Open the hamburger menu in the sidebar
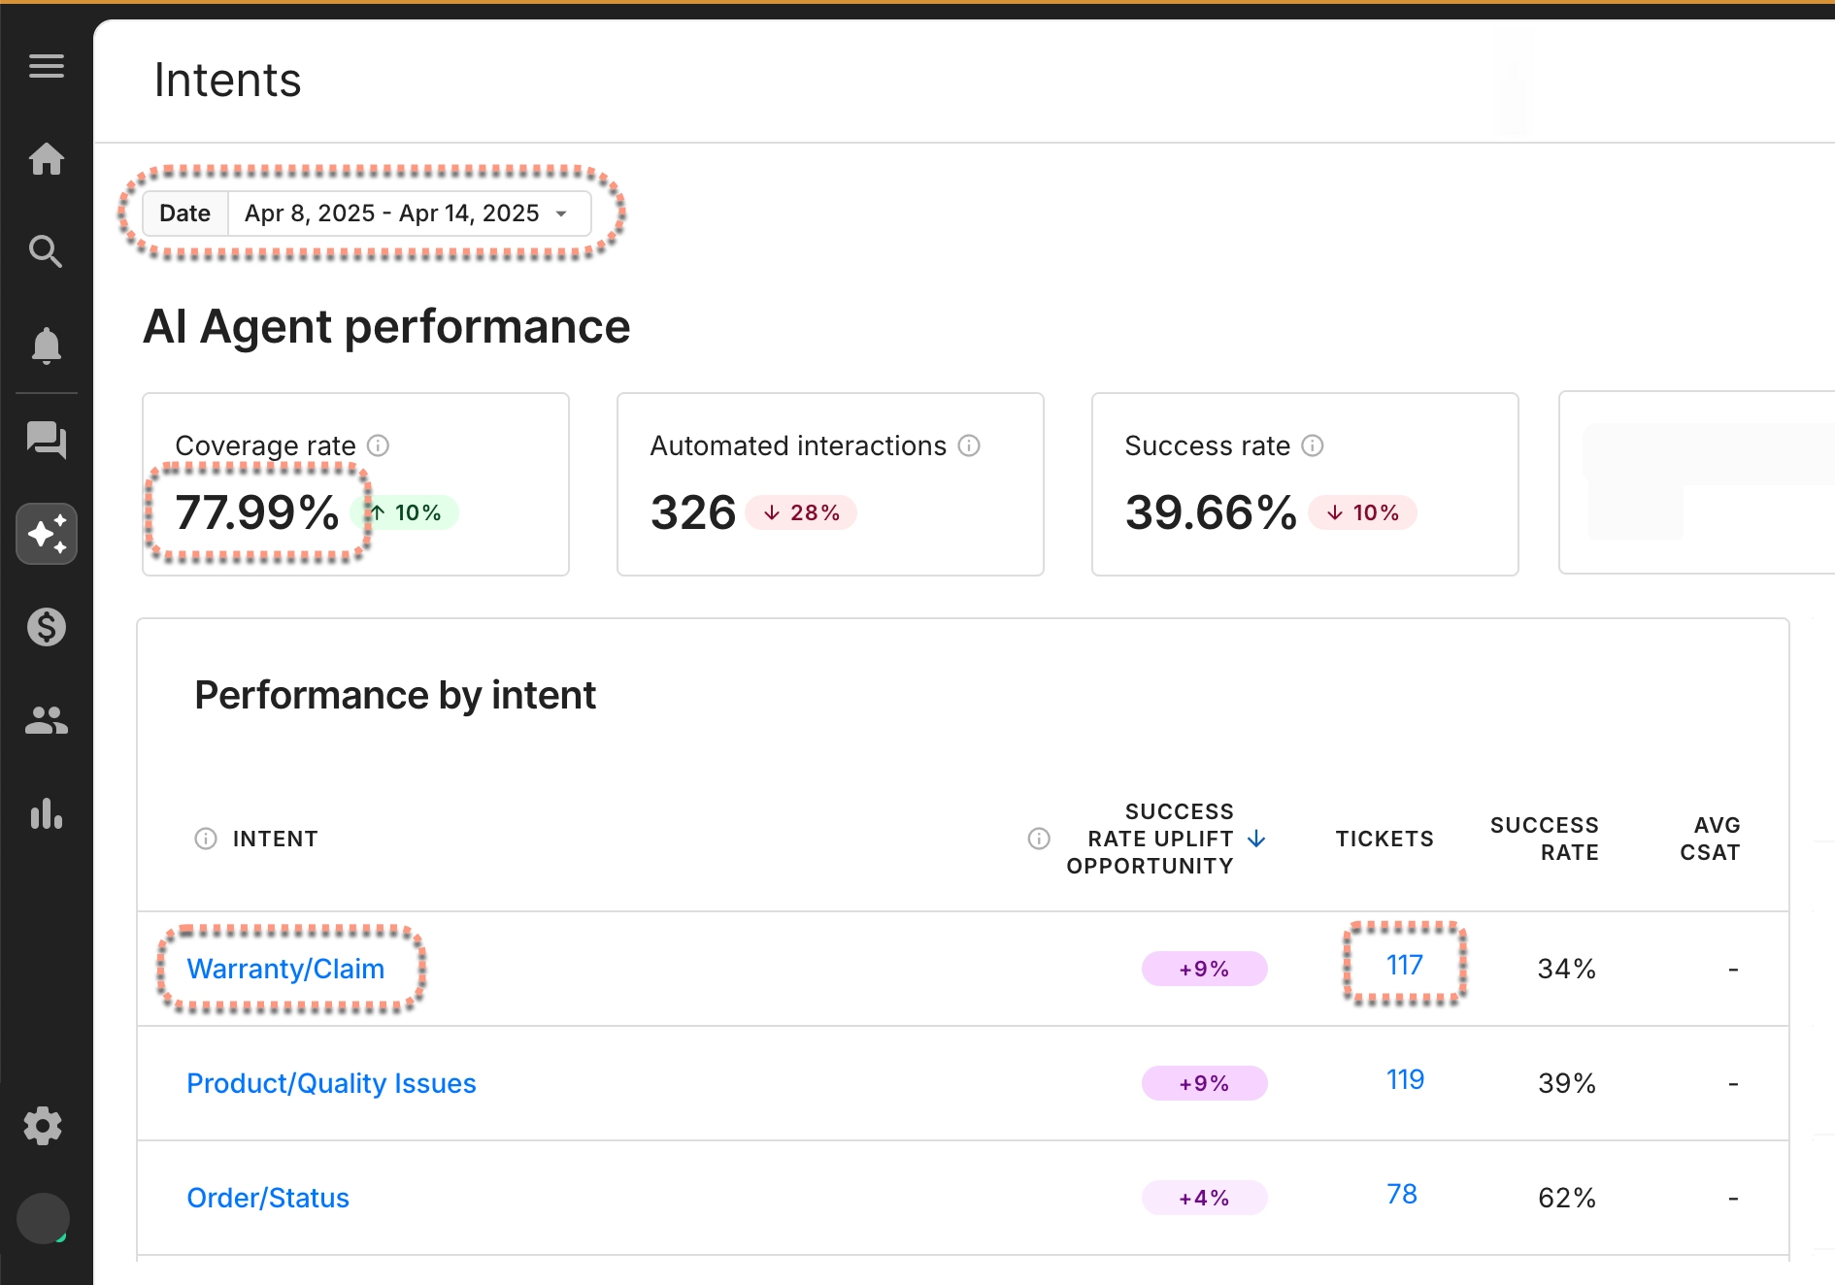Screen dimensions: 1835x1285 (47, 66)
